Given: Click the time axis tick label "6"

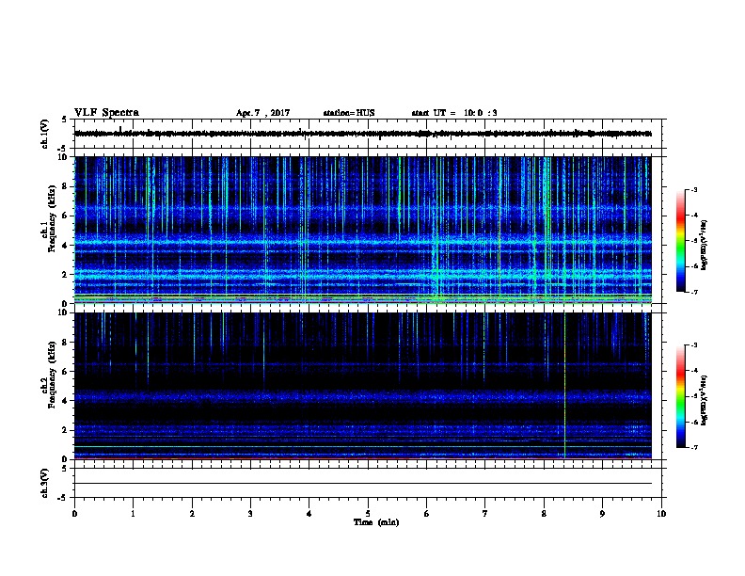Looking at the screenshot, I should 427,514.
